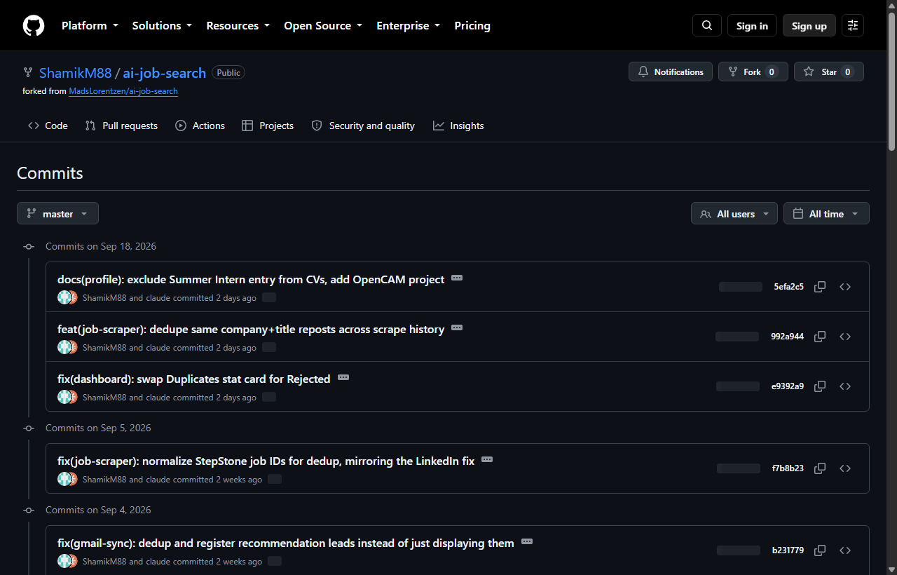Copy full SHA for commit b231779
The width and height of the screenshot is (897, 575).
(820, 550)
